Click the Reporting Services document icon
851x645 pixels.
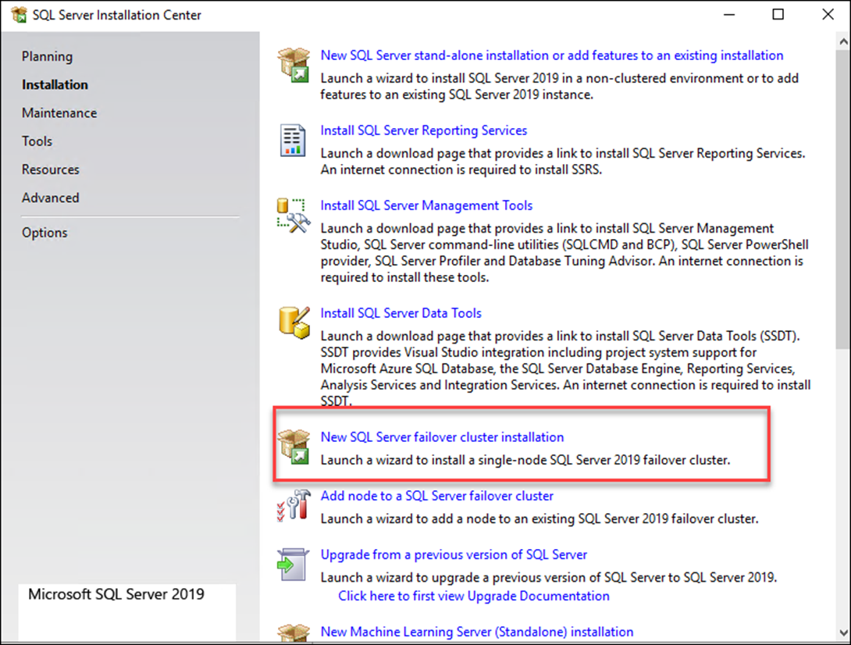point(293,140)
